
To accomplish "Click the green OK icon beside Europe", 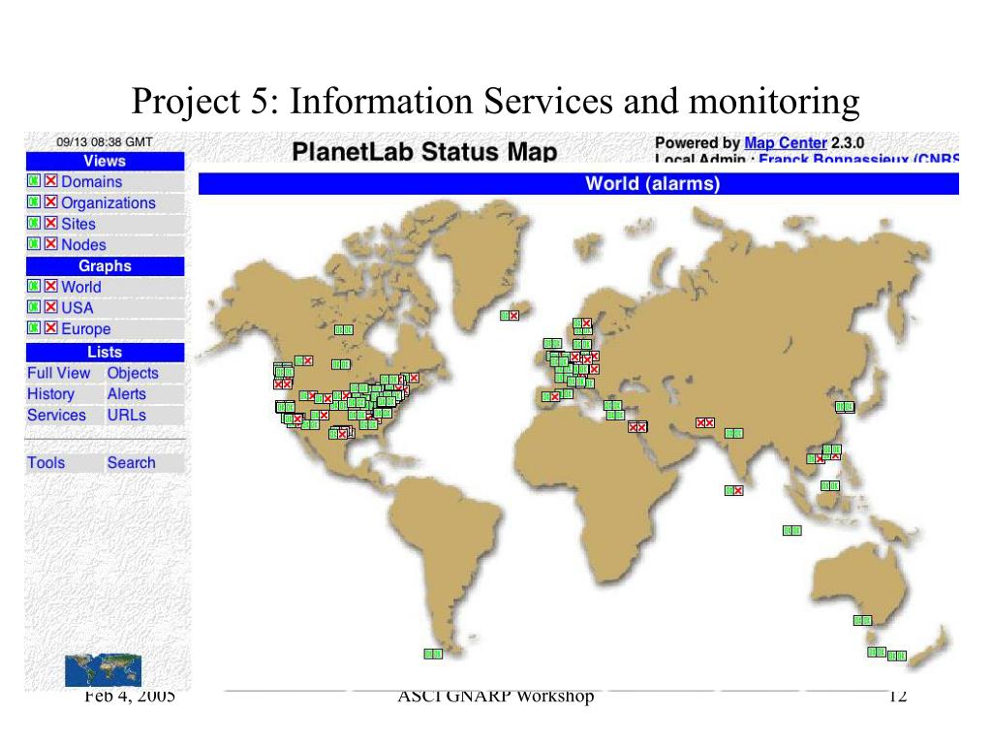I will 34,327.
